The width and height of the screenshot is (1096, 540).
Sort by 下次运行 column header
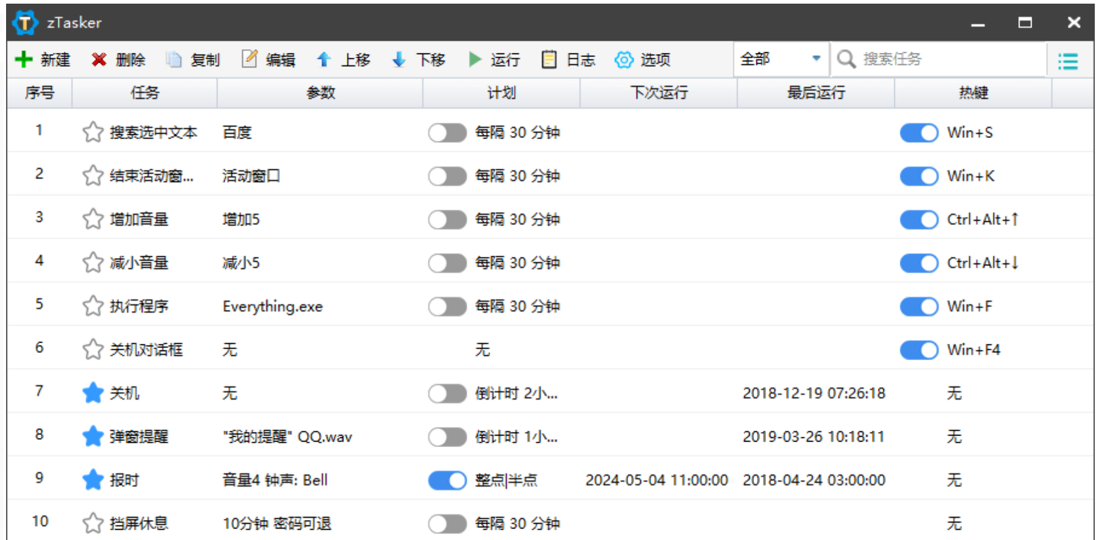tap(659, 93)
